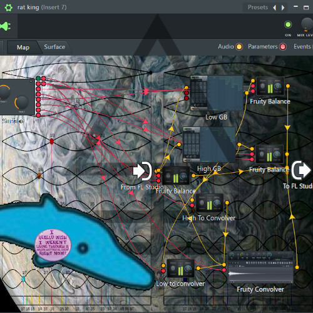
Task: Open the Low GB plugin thumbnail
Action: click(x=217, y=93)
